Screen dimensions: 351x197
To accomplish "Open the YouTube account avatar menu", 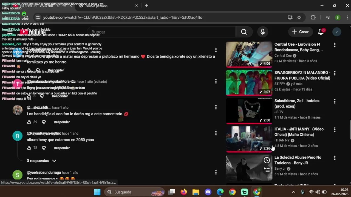I will pos(337,32).
